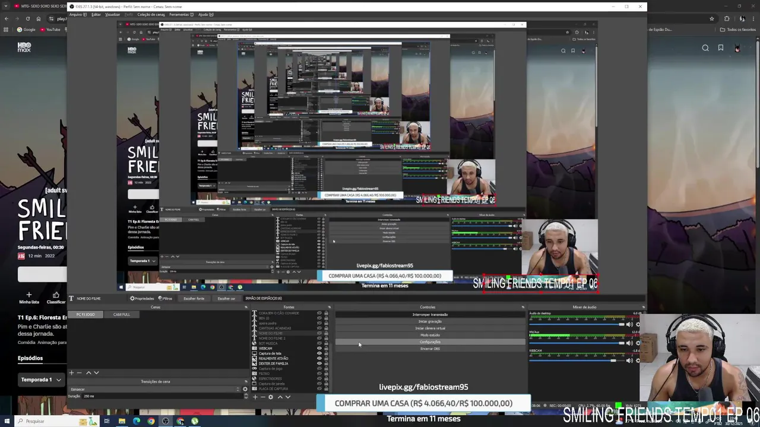Select the PC FJ JOGO scene
The height and width of the screenshot is (427, 760).
[85, 314]
